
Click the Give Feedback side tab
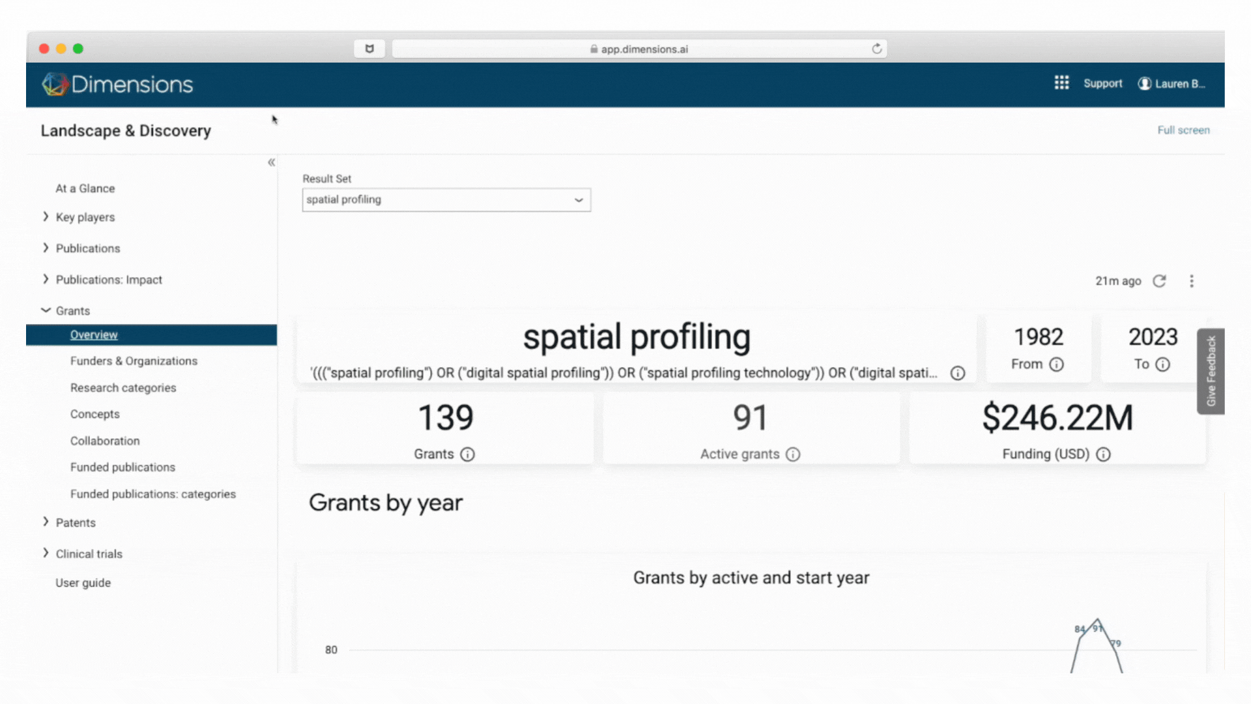1211,371
